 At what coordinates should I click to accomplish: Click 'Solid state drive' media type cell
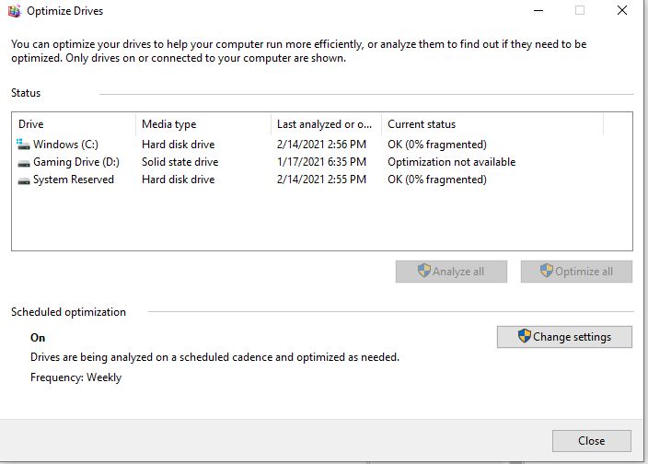[179, 162]
